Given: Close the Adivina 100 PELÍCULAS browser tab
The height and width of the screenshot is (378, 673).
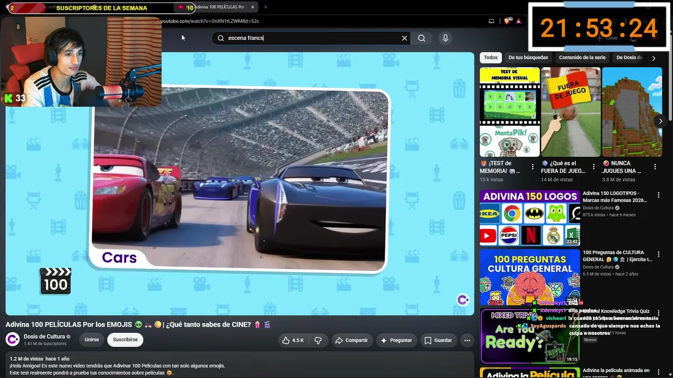Looking at the screenshot, I should click(x=252, y=7).
